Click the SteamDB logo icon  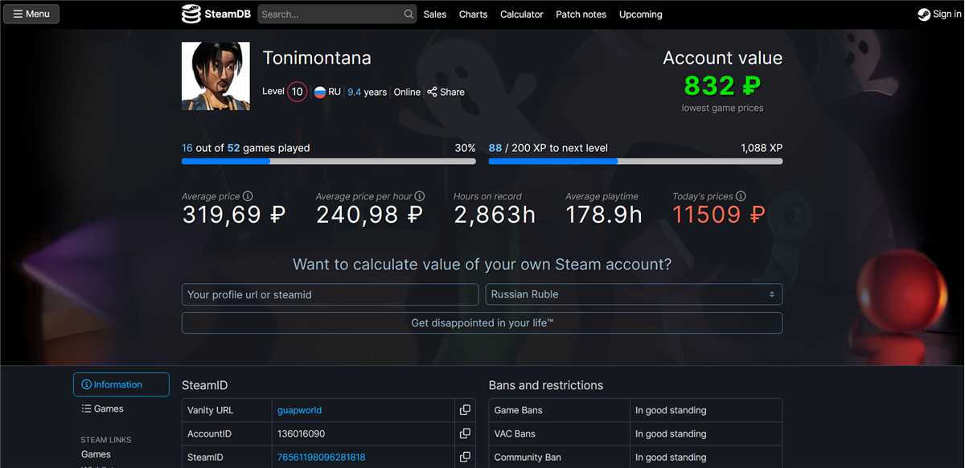[191, 14]
